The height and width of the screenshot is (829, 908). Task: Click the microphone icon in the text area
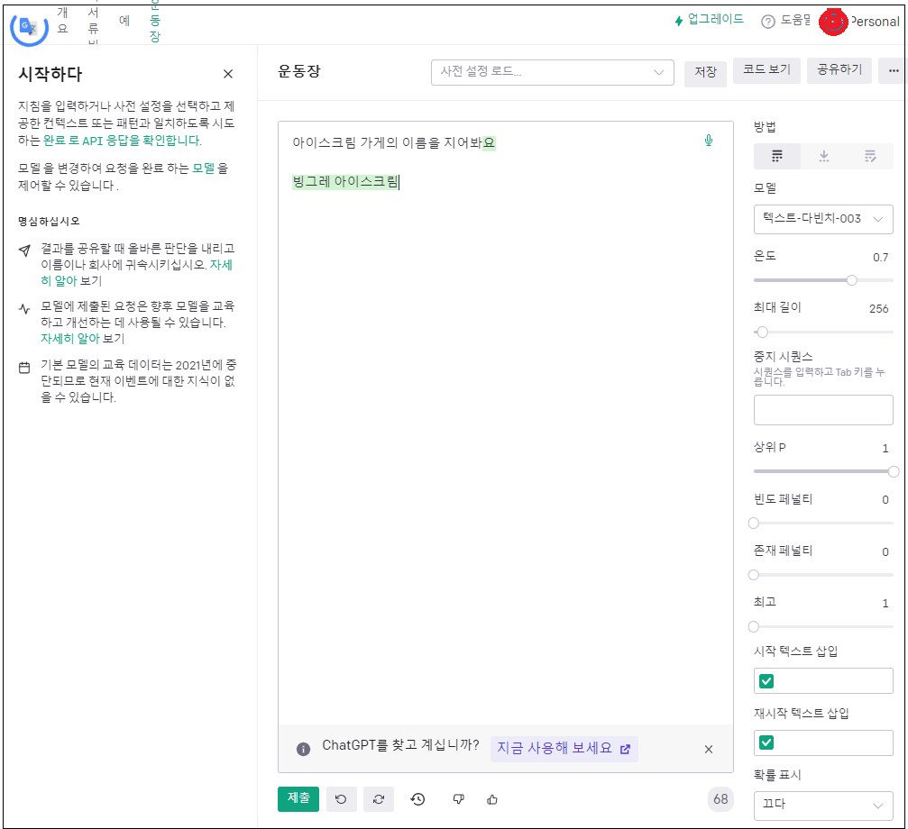point(709,141)
